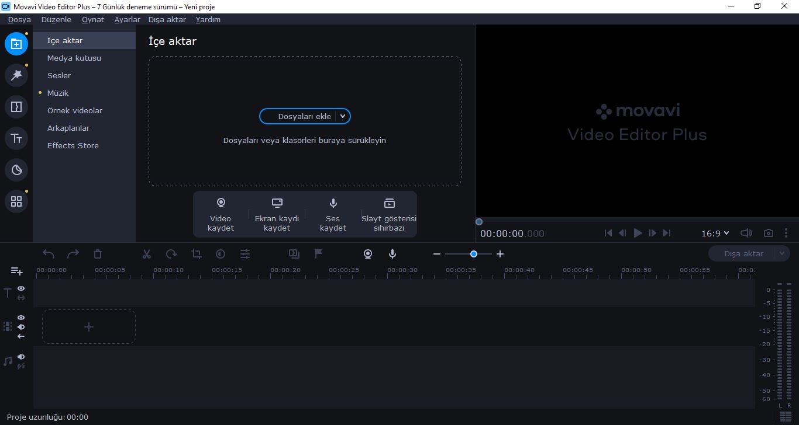The image size is (799, 425).
Task: Click the timeline zoom in plus icon
Action: click(x=500, y=254)
